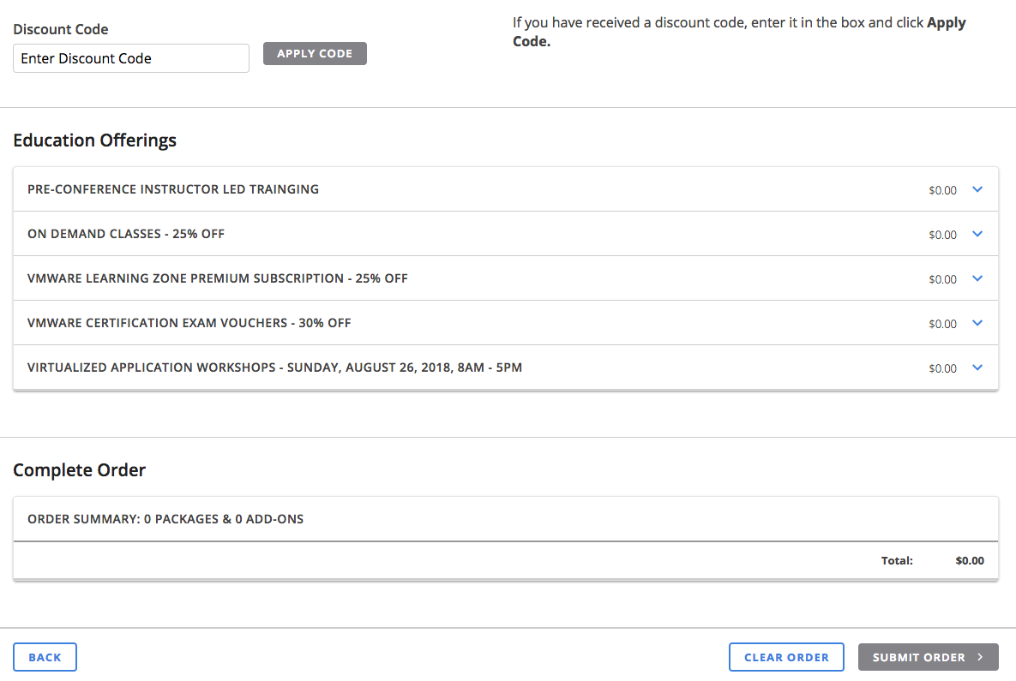The width and height of the screenshot is (1016, 681).
Task: Click the arrow icon on Submit Order
Action: (980, 657)
